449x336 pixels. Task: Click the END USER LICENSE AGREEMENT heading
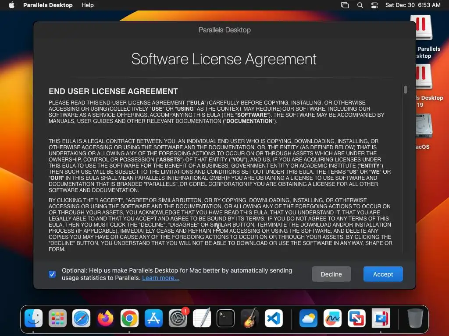pyautogui.click(x=114, y=91)
